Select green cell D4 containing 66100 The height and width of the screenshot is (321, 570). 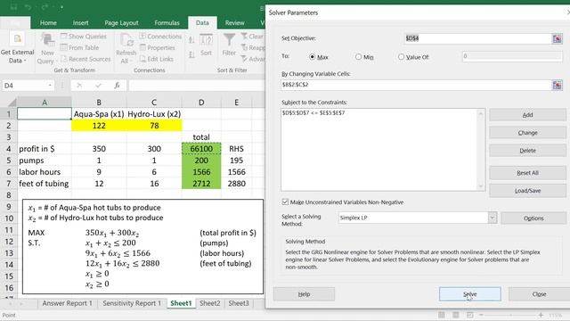(x=201, y=149)
